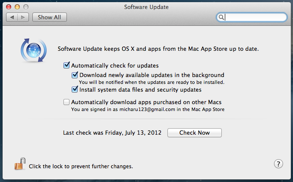Image resolution: width=293 pixels, height=182 pixels.
Task: Close the window with the red button
Action: 9,7
